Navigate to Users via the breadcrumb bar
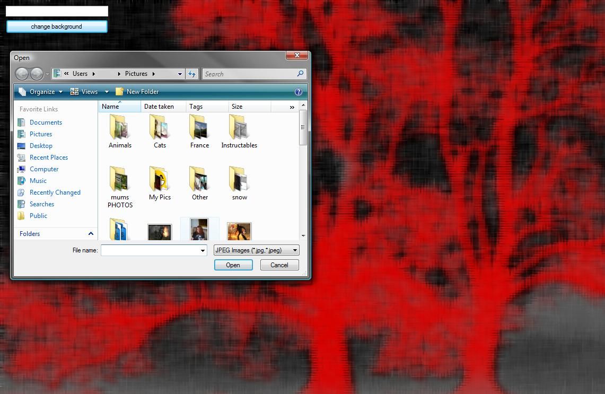The height and width of the screenshot is (394, 605). click(80, 74)
